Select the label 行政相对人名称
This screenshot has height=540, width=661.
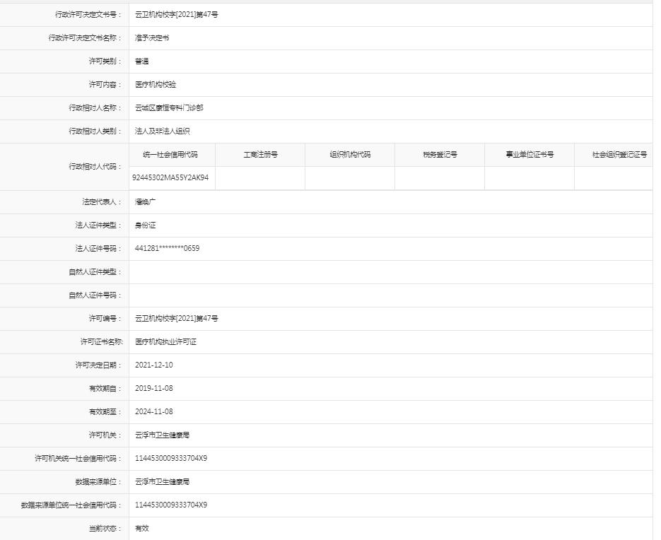tap(95, 108)
